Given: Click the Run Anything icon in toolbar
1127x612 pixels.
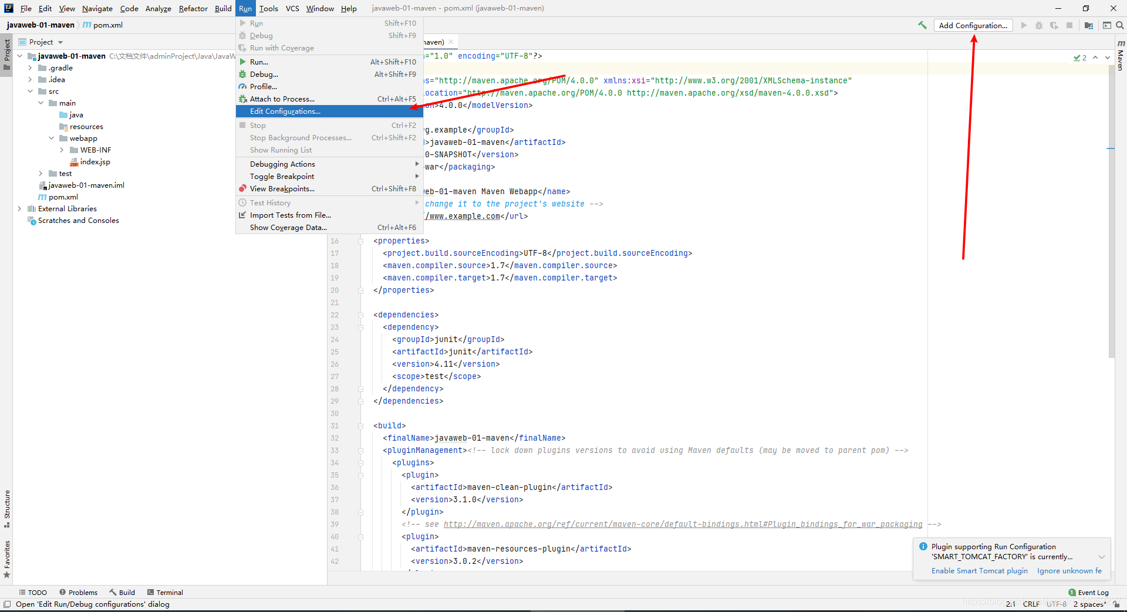Looking at the screenshot, I should (x=1107, y=25).
